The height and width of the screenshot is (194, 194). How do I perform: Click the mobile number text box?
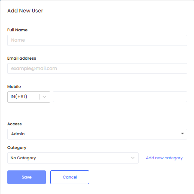coord(120,97)
